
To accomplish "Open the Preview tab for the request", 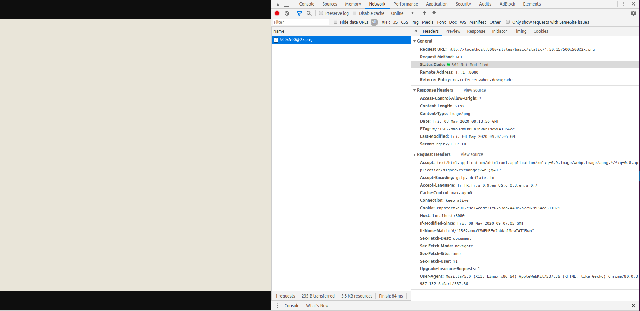I will (x=452, y=31).
